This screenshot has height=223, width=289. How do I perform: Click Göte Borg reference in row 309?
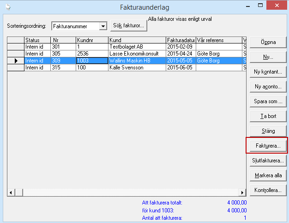coord(219,61)
